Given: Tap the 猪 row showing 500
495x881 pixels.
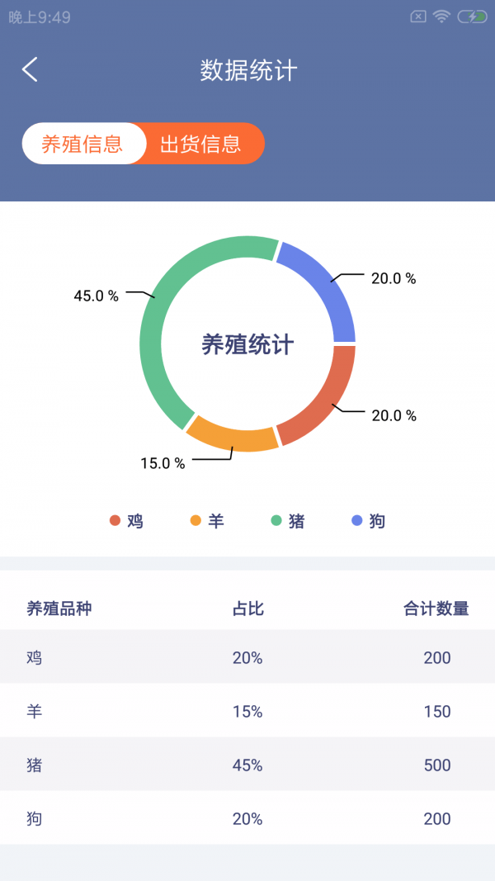Looking at the screenshot, I should pyautogui.click(x=247, y=765).
